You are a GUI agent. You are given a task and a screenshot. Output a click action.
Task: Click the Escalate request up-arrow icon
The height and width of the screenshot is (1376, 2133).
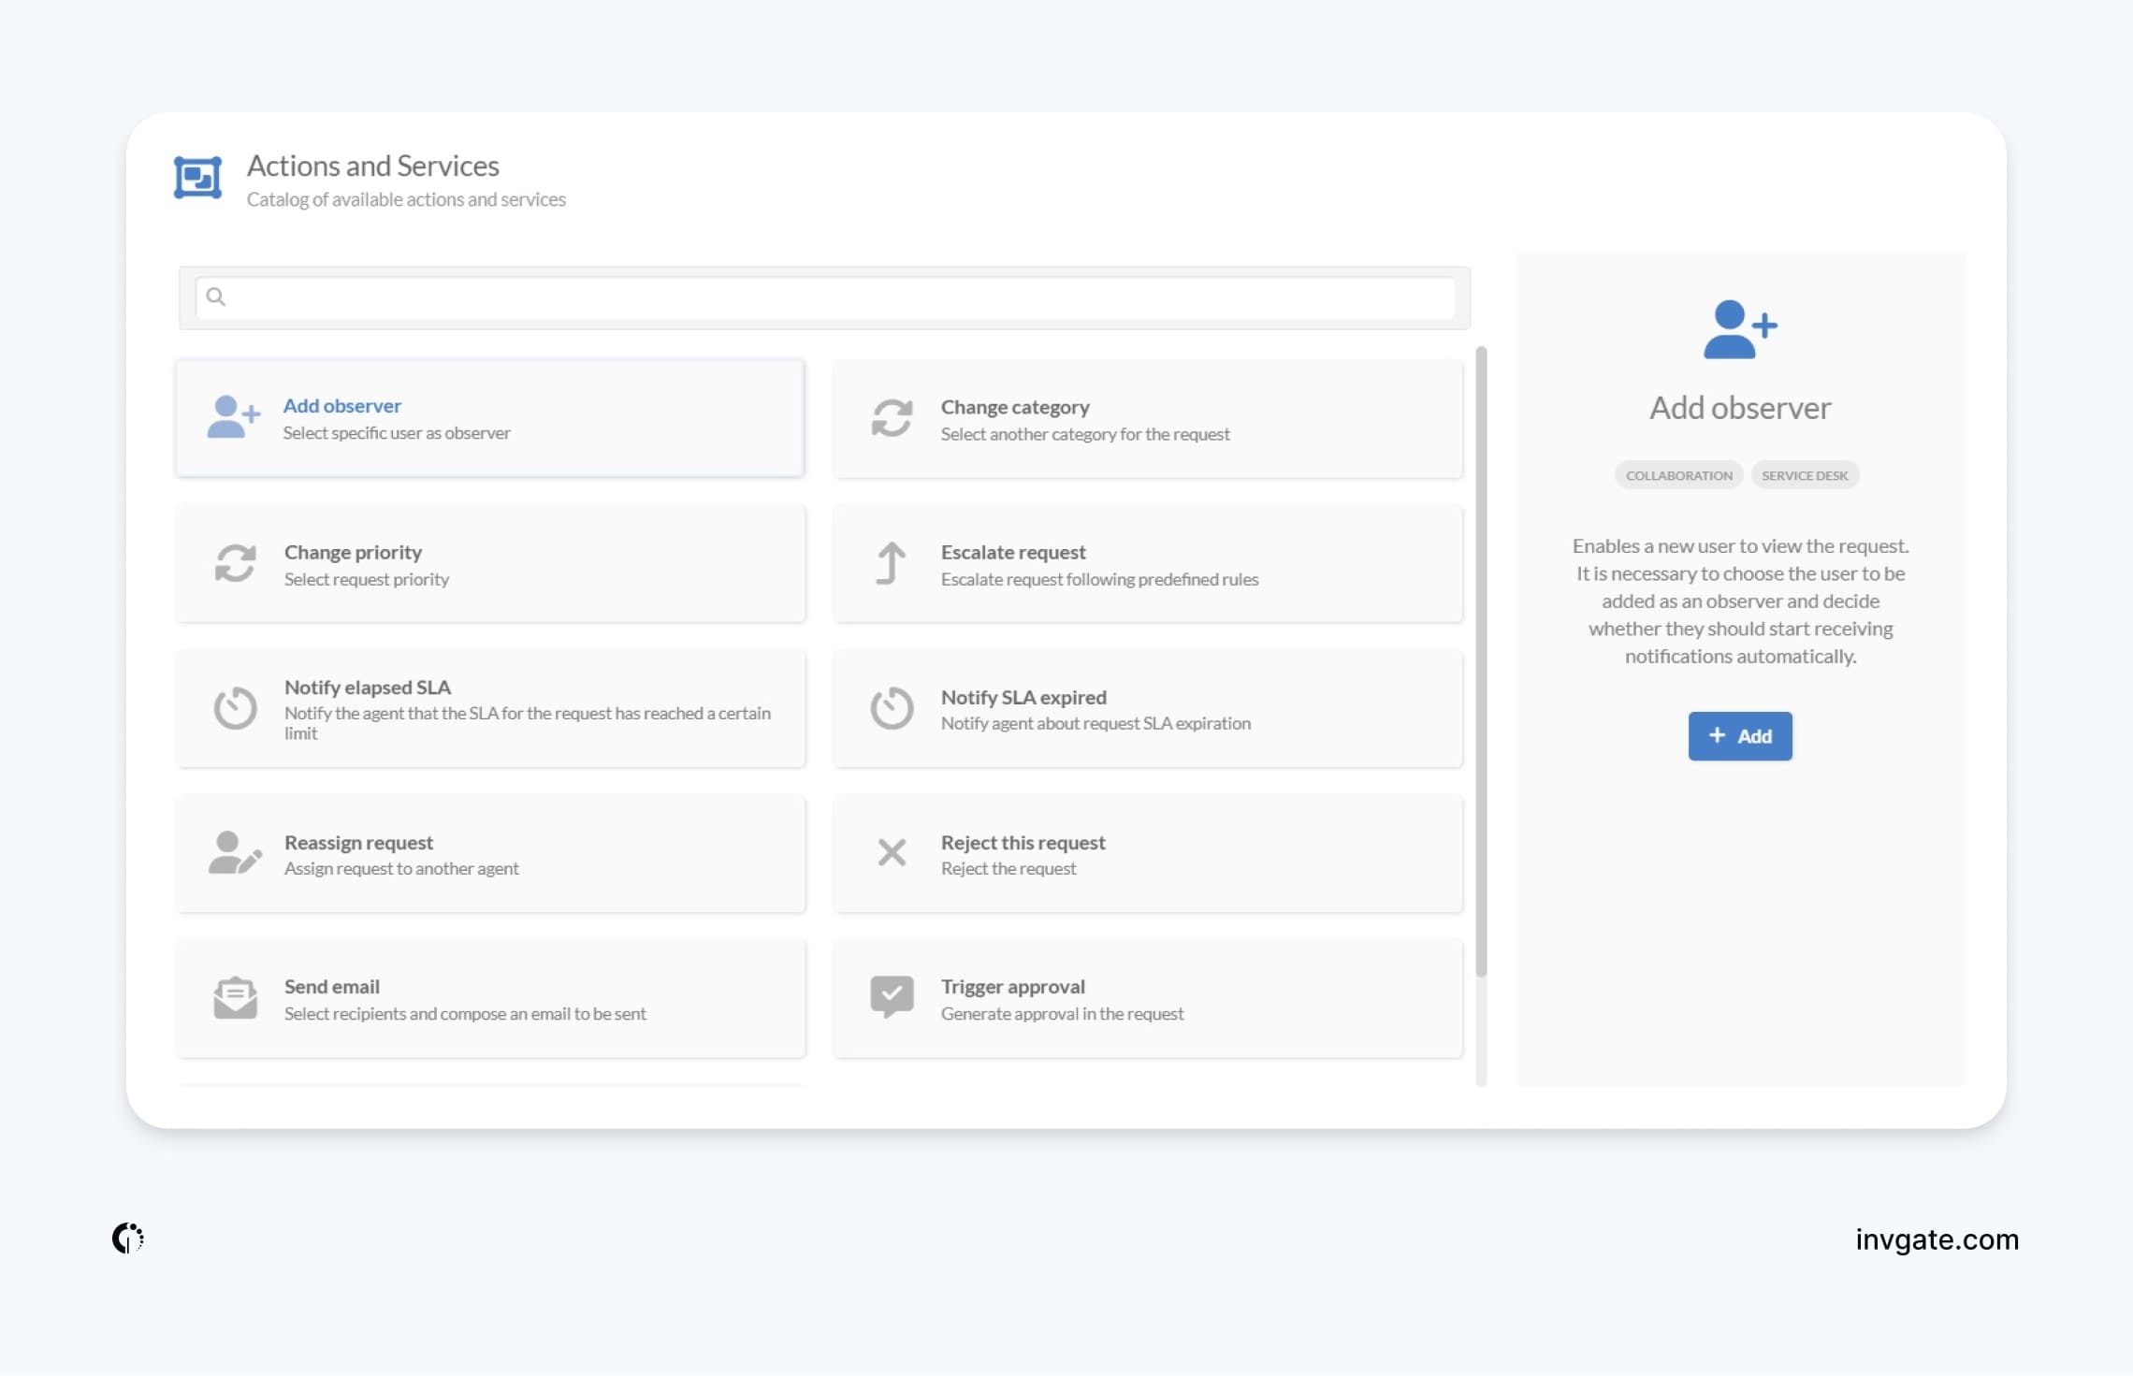click(891, 563)
